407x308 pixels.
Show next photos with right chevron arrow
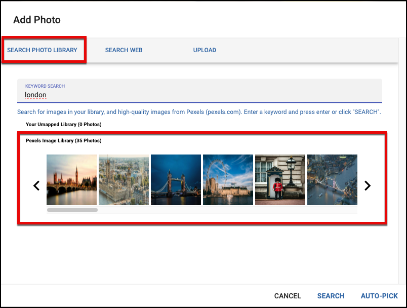click(x=368, y=185)
